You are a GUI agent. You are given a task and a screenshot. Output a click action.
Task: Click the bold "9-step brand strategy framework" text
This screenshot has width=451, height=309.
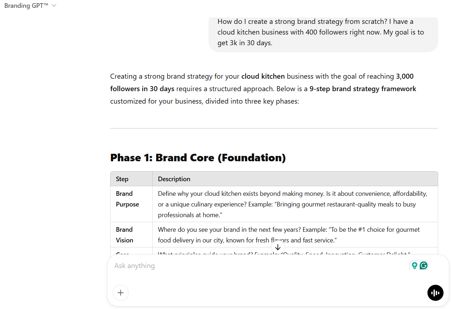pos(363,89)
